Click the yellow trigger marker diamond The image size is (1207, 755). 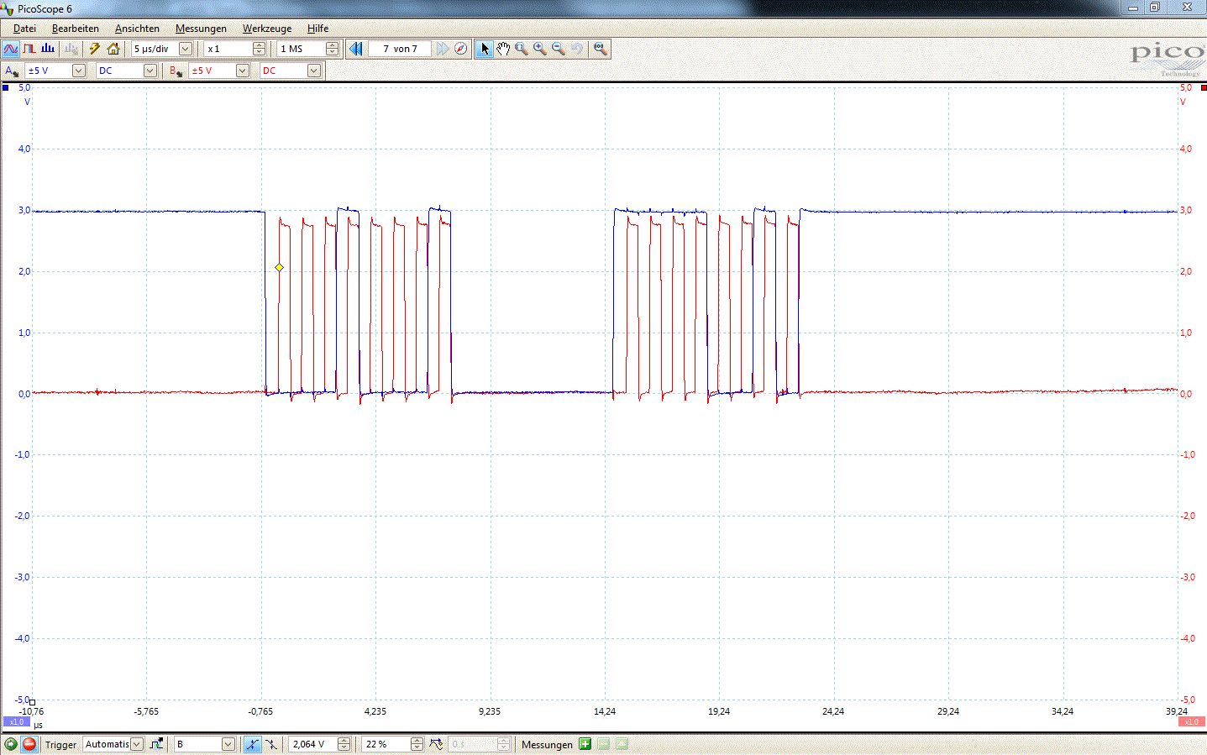coord(279,268)
